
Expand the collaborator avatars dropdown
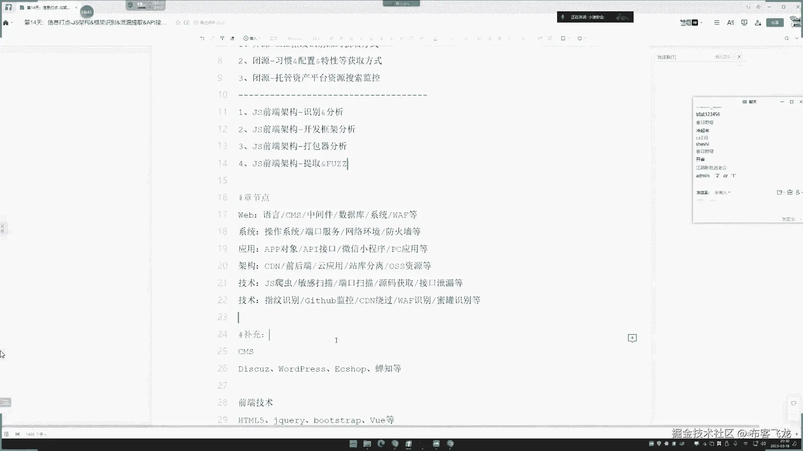[701, 23]
